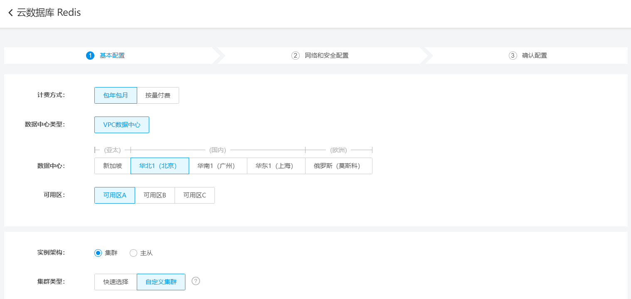
Task: Open the help icon next to 自定义集群
Action: point(196,281)
